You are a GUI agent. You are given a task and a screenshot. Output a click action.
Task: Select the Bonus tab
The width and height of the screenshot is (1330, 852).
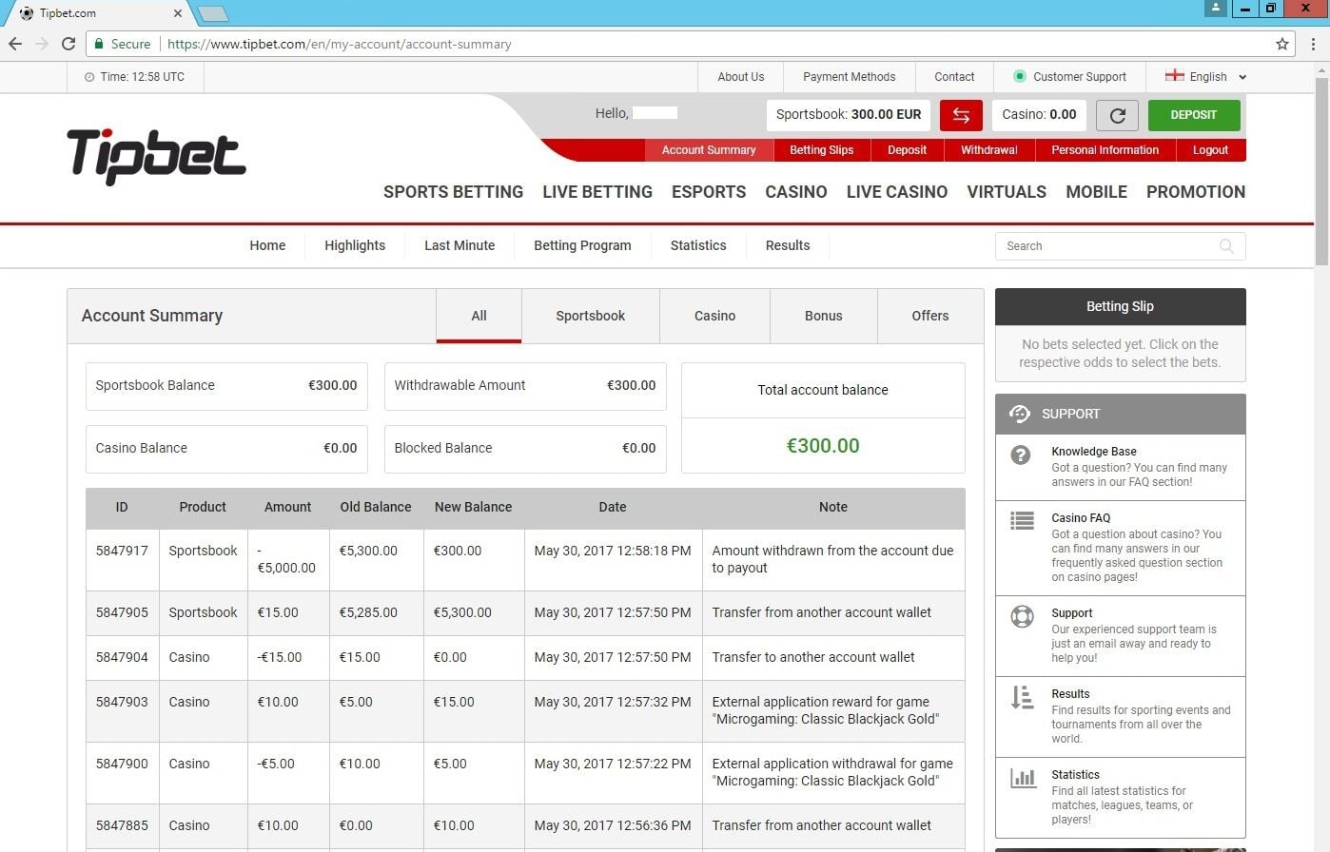(823, 316)
